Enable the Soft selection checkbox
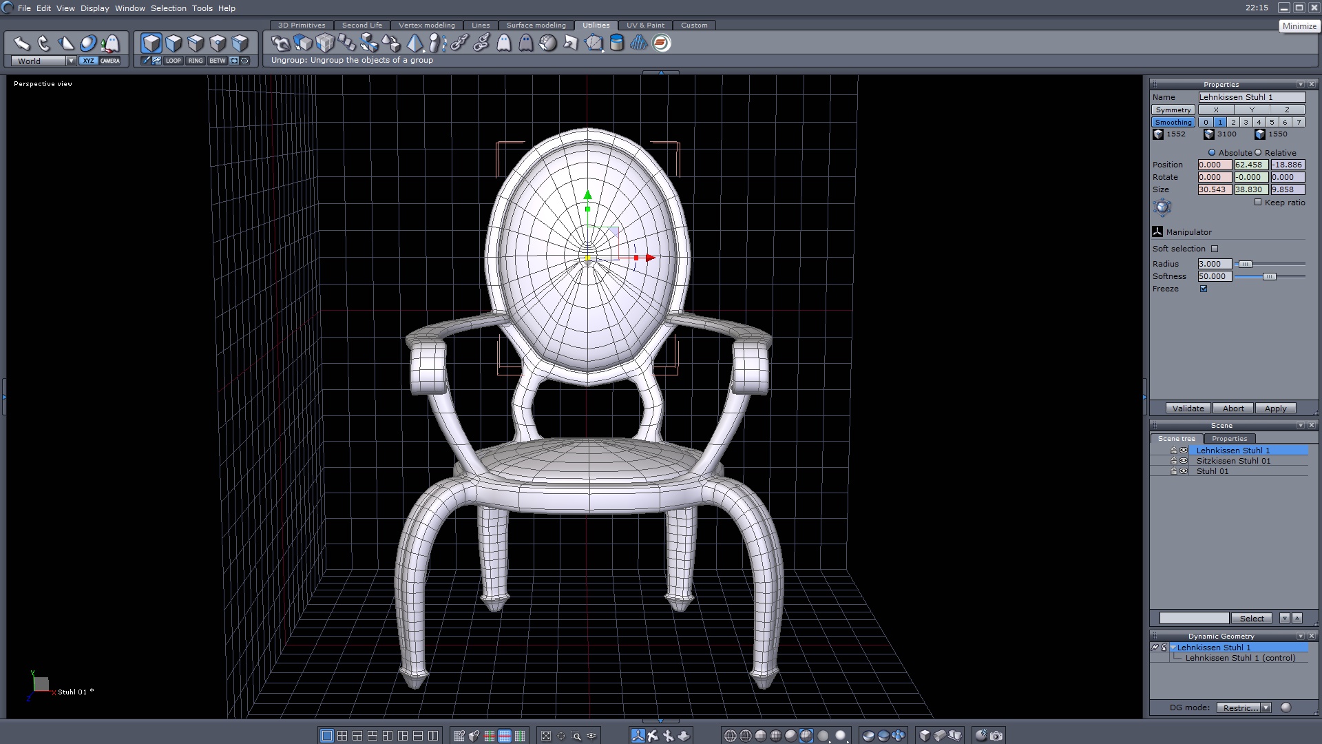The image size is (1322, 744). 1215,249
